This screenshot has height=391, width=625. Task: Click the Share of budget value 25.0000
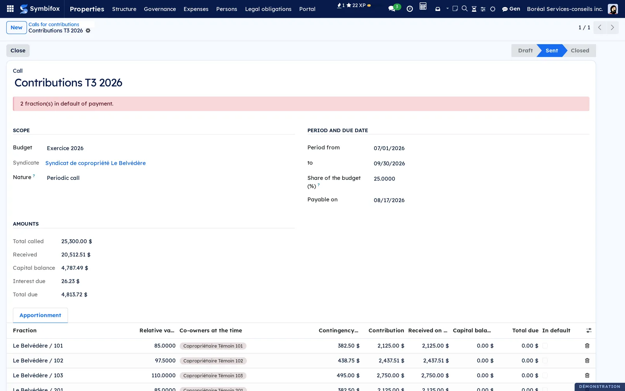(x=384, y=179)
